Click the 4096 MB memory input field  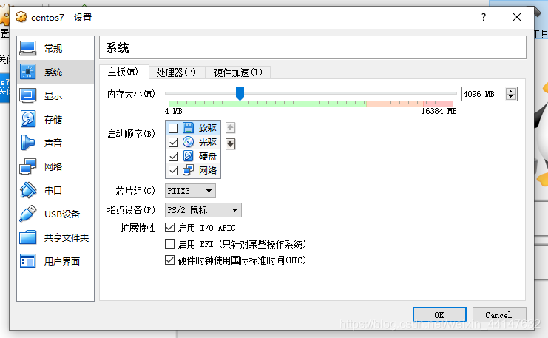click(484, 94)
